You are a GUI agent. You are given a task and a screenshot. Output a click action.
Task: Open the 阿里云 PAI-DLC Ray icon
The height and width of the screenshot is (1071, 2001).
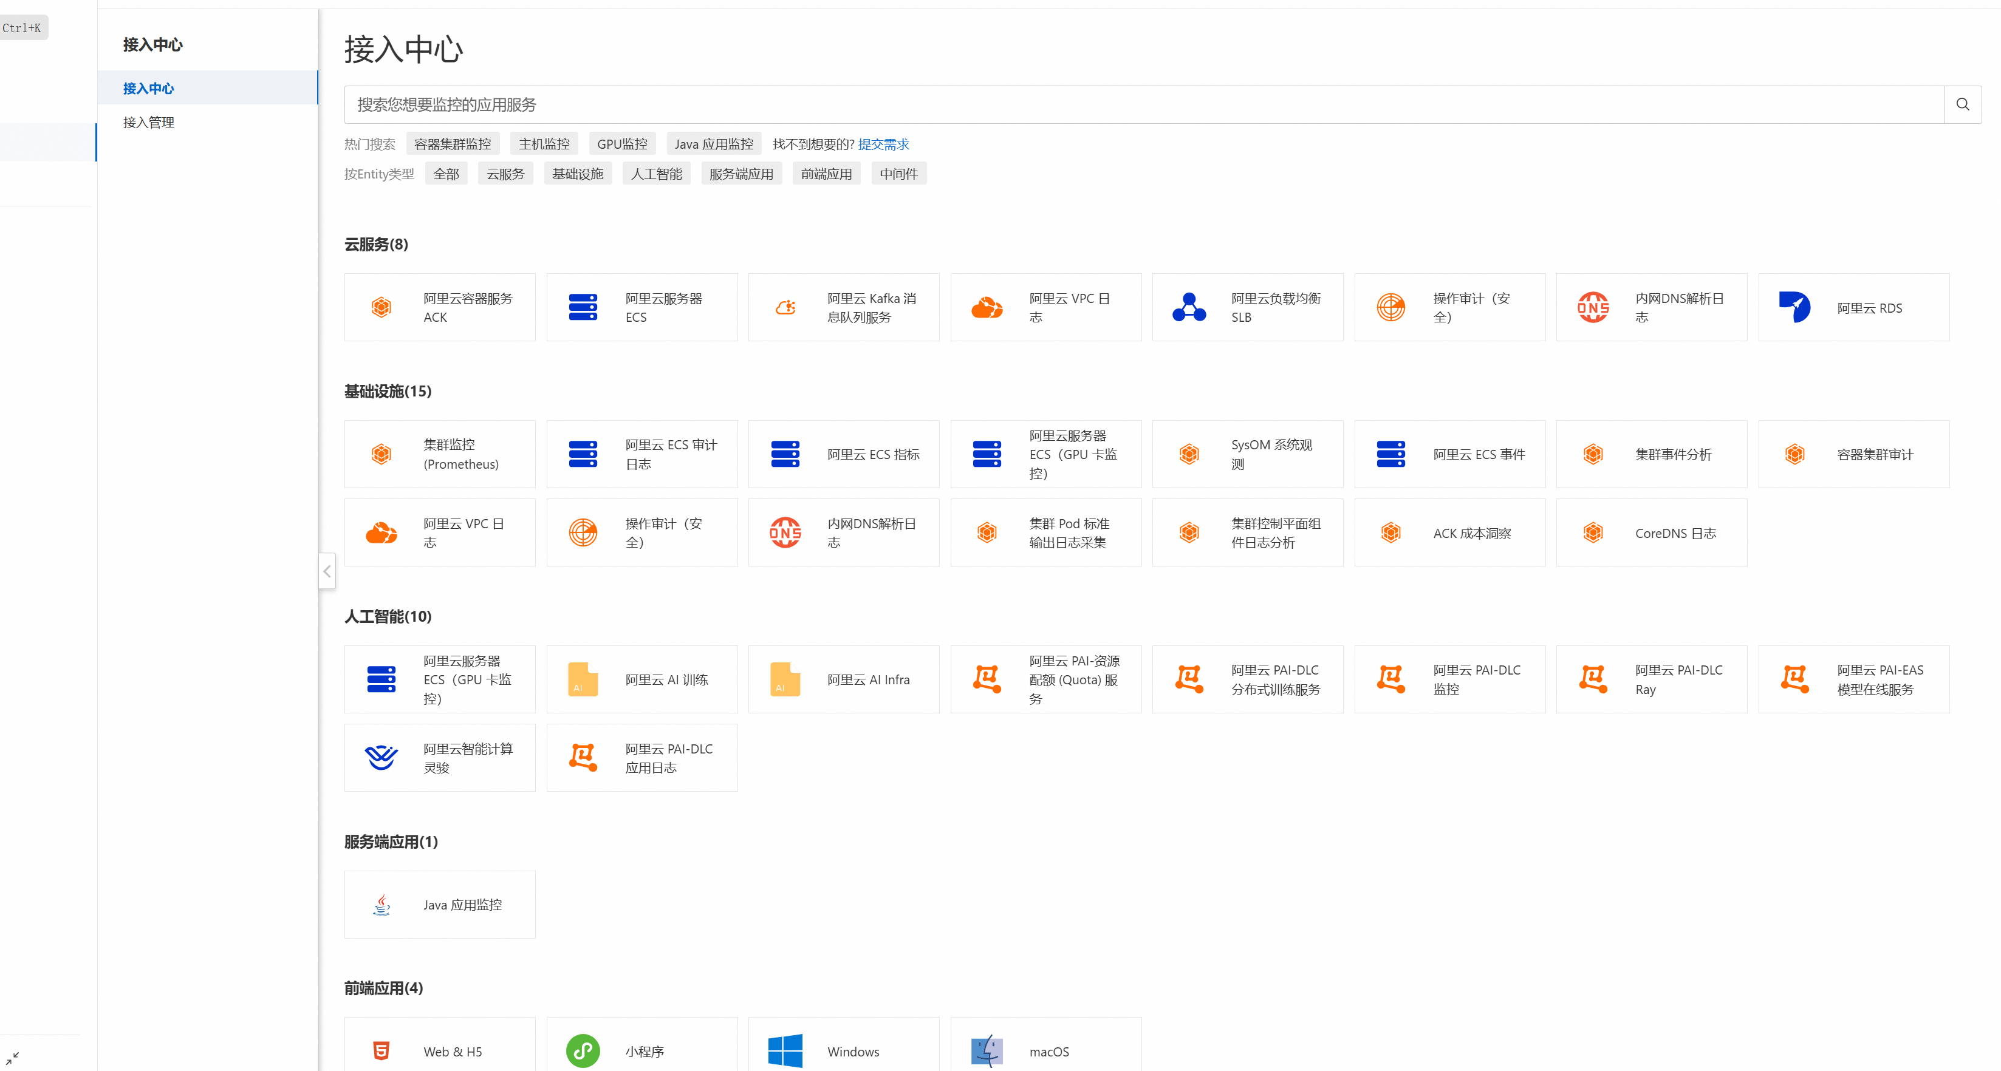1593,679
